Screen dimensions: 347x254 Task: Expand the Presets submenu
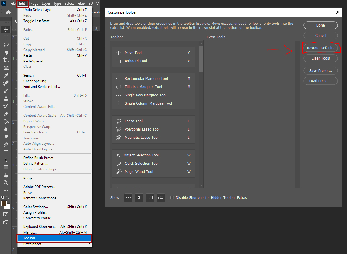(x=55, y=192)
